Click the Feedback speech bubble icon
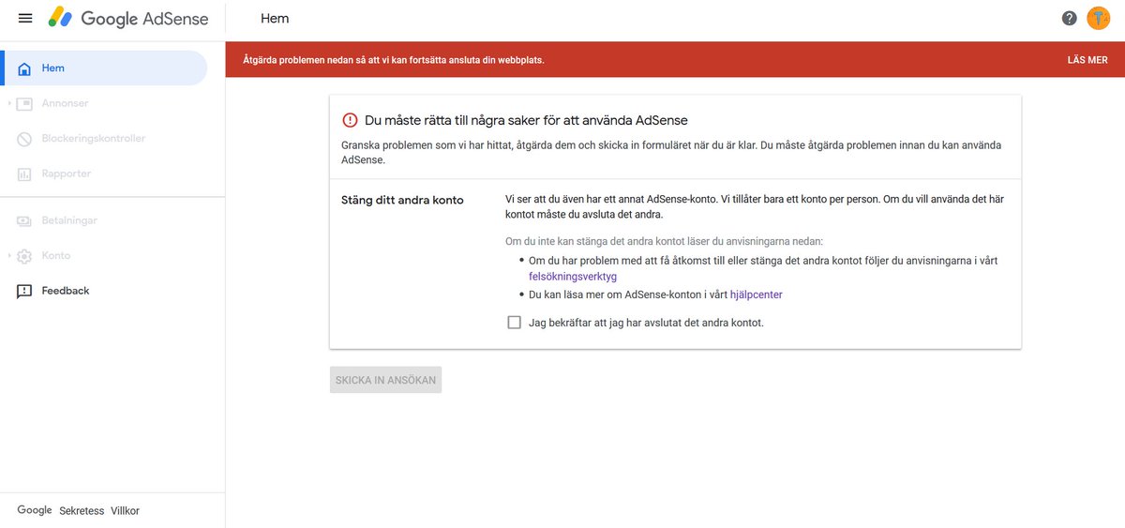This screenshot has height=528, width=1125. click(x=24, y=292)
